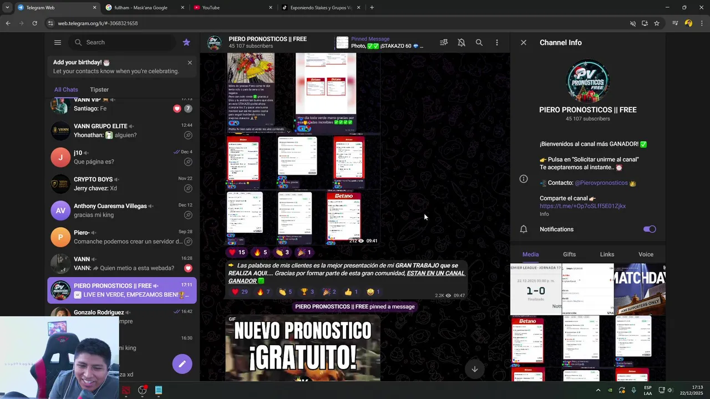Screen dimensions: 710x399
Task: Close the YouTube browser tab
Action: (x=271, y=7)
